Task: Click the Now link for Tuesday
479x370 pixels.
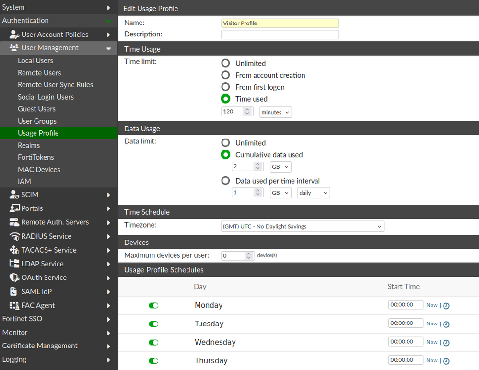Action: 432,324
